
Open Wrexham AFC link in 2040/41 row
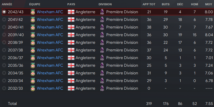coord(50,27)
